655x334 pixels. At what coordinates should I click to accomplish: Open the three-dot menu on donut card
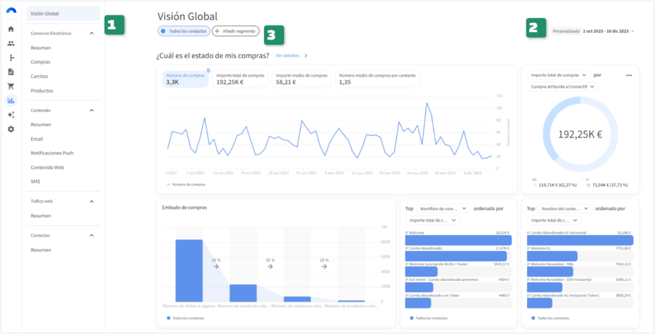pyautogui.click(x=629, y=75)
